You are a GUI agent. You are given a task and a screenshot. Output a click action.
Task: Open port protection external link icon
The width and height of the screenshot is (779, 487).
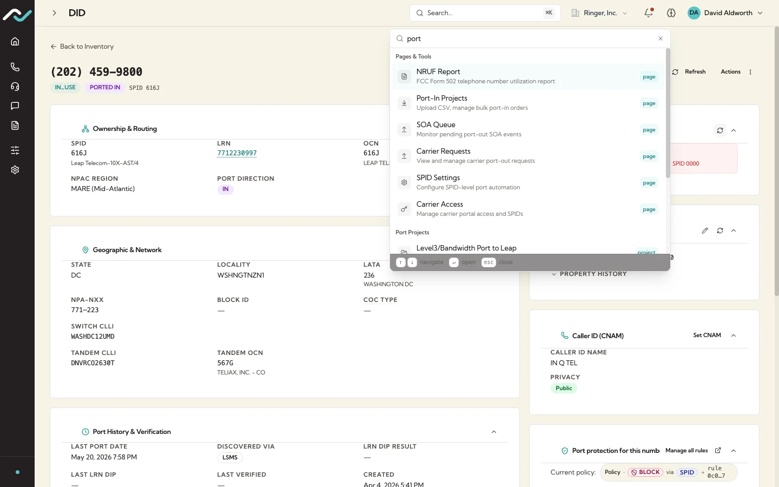718,451
